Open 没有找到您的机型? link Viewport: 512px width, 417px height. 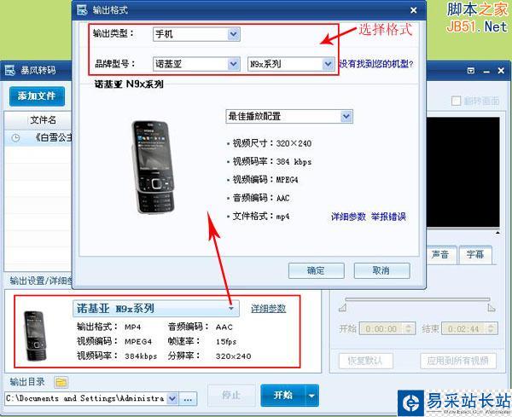376,64
